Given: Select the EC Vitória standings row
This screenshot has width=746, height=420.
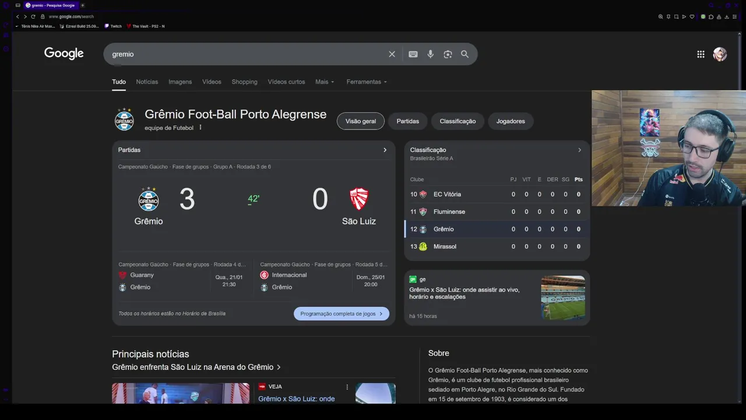Looking at the screenshot, I should 497,194.
